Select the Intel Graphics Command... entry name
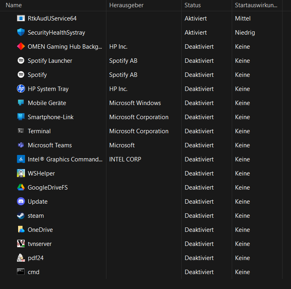Viewport: 291px width, 289px height. [65, 159]
